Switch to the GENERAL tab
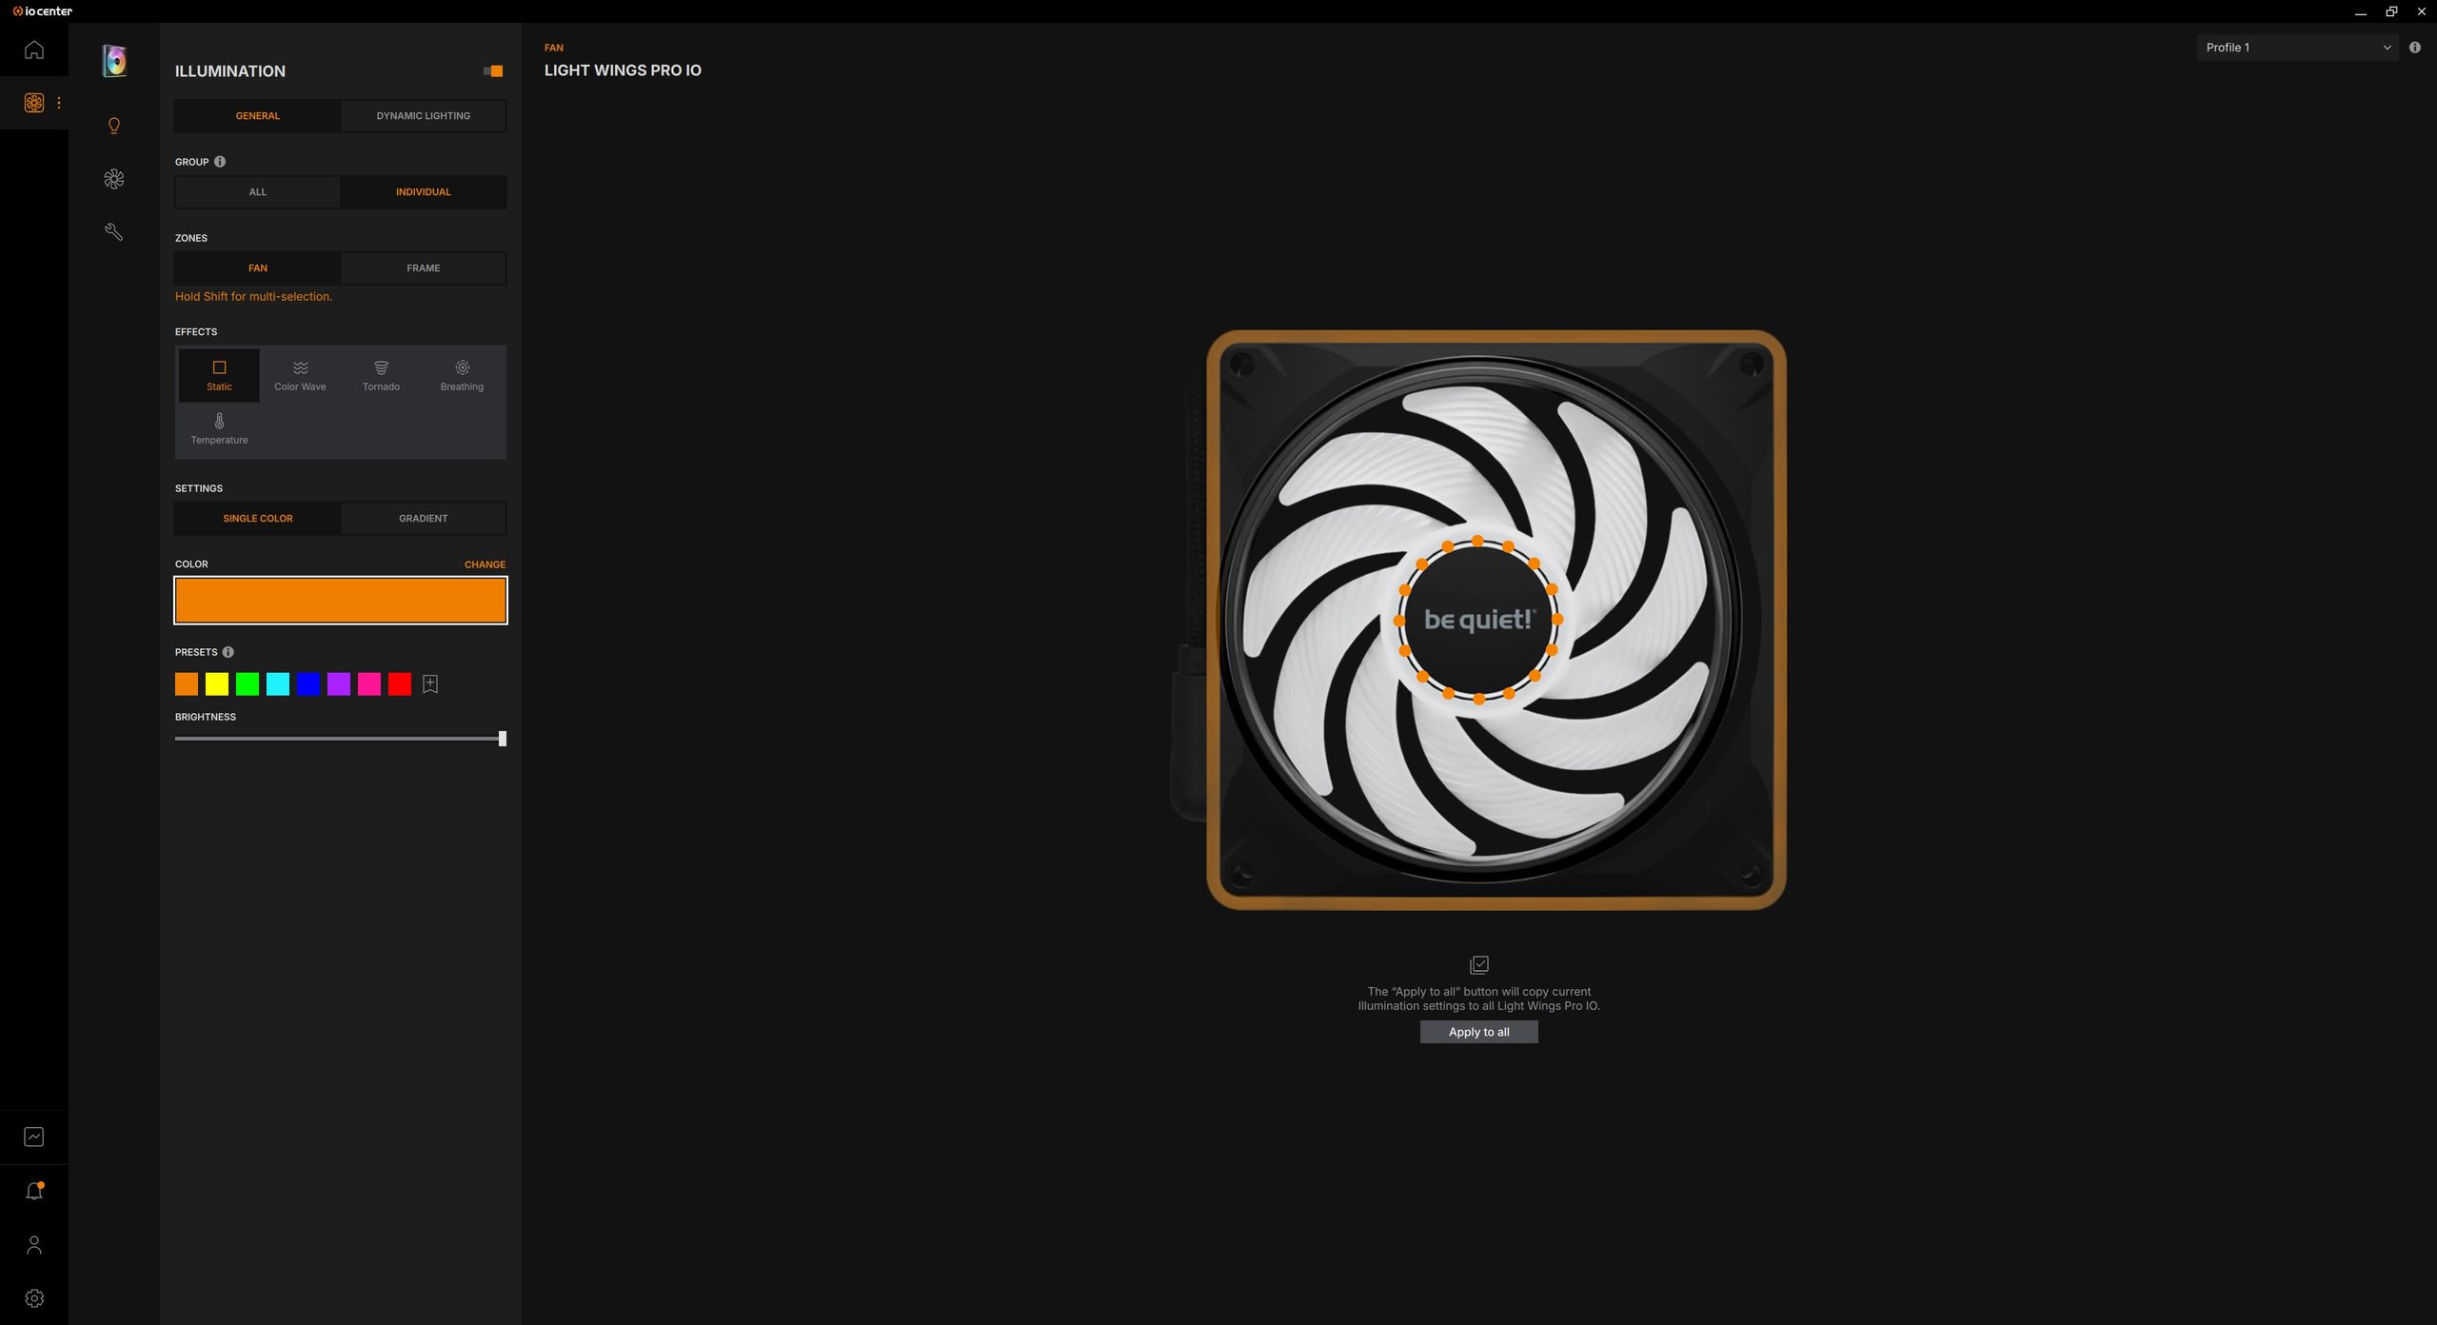2437x1325 pixels. tap(257, 116)
